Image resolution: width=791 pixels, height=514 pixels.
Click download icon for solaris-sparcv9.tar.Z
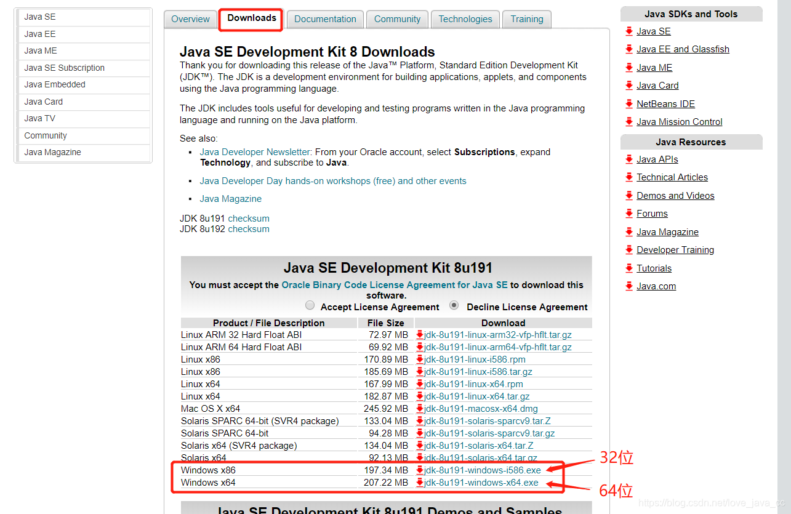(x=420, y=421)
